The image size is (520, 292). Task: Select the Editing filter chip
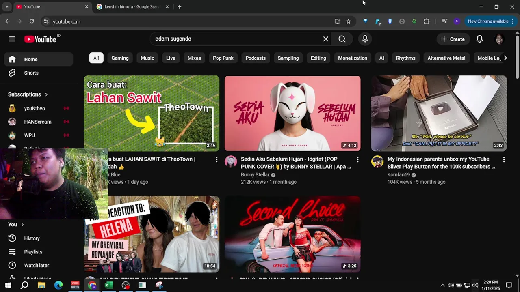point(318,58)
